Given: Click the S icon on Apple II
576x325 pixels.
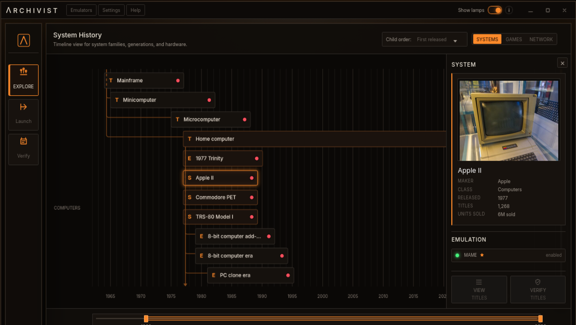Looking at the screenshot, I should coord(189,178).
